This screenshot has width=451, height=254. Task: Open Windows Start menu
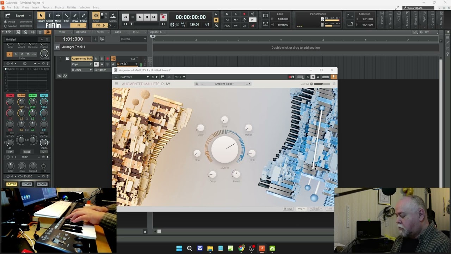click(179, 248)
